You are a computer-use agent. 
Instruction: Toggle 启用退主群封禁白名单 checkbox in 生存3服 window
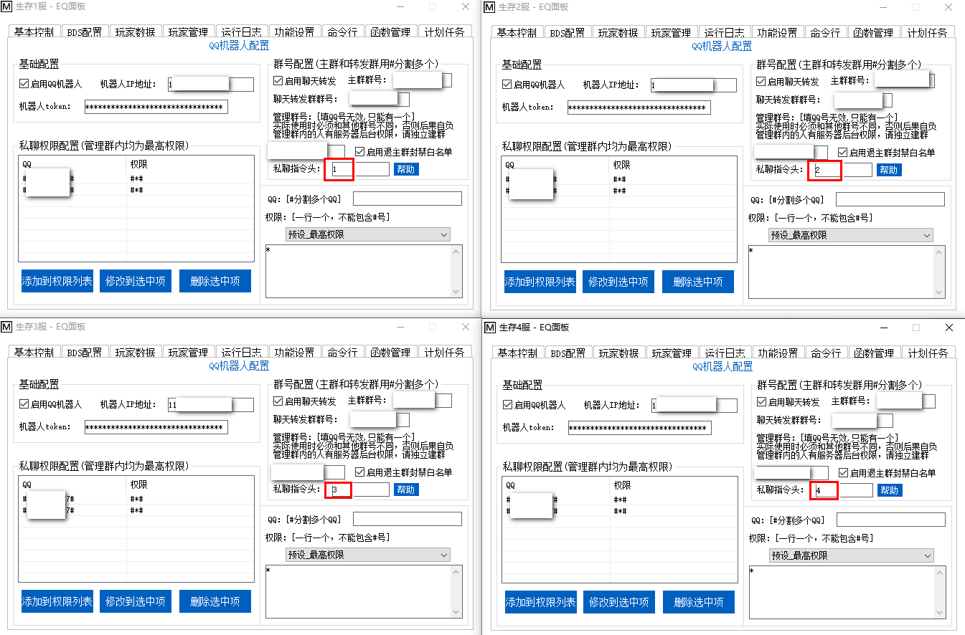(360, 472)
